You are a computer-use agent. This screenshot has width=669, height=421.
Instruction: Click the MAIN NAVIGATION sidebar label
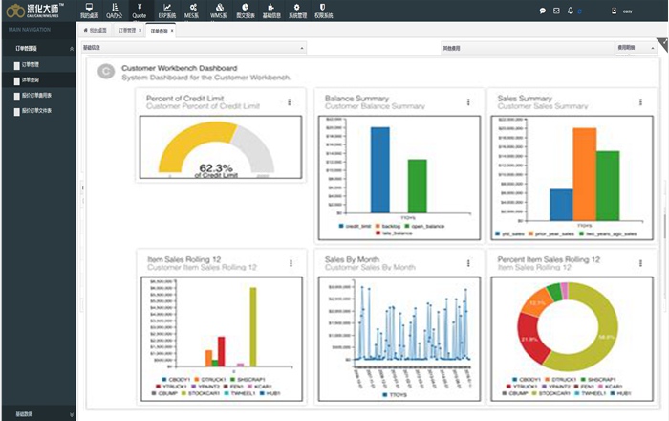pyautogui.click(x=30, y=30)
